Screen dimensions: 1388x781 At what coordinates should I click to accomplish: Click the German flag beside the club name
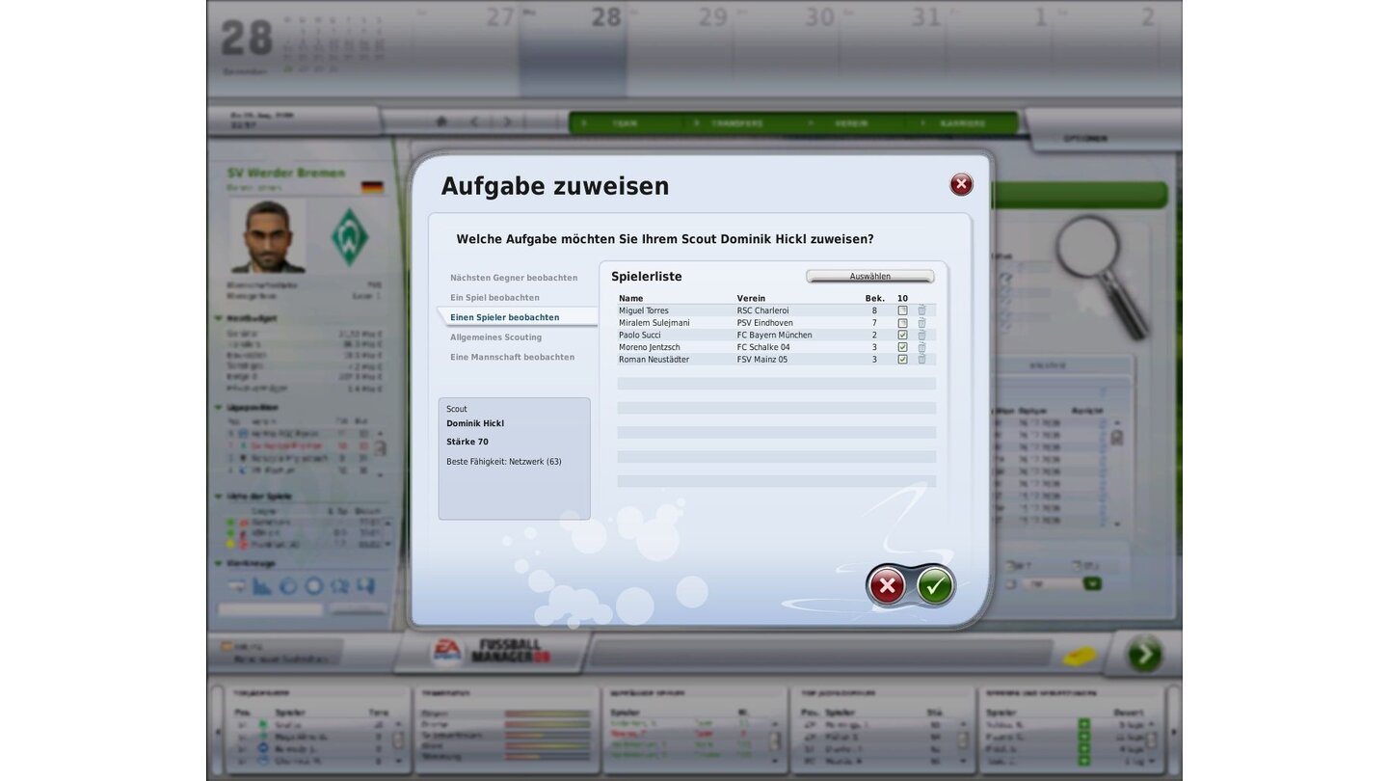point(372,187)
